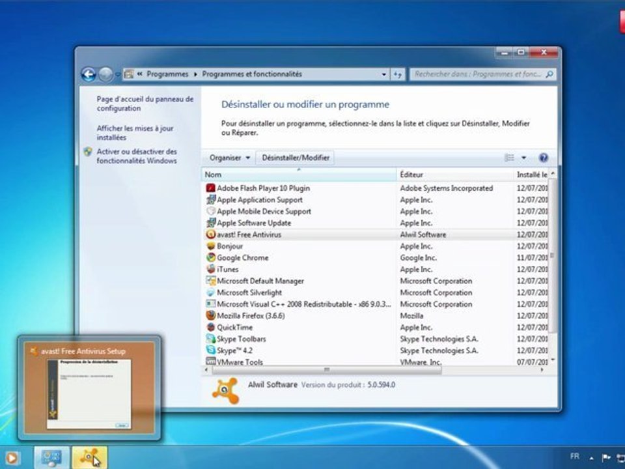
Task: Click the QuickTime program icon
Action: (210, 327)
